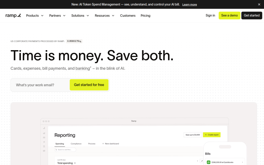Click the pencil edit icon by Total spending
264x165 pixels.
click(202, 161)
